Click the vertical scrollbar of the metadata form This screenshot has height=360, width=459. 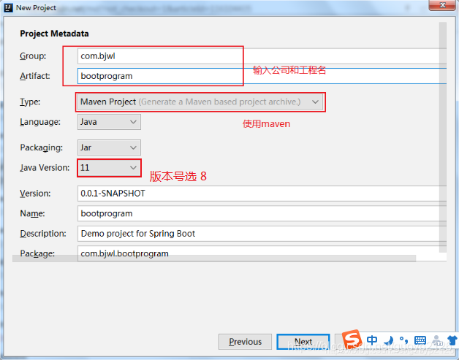pos(443,137)
